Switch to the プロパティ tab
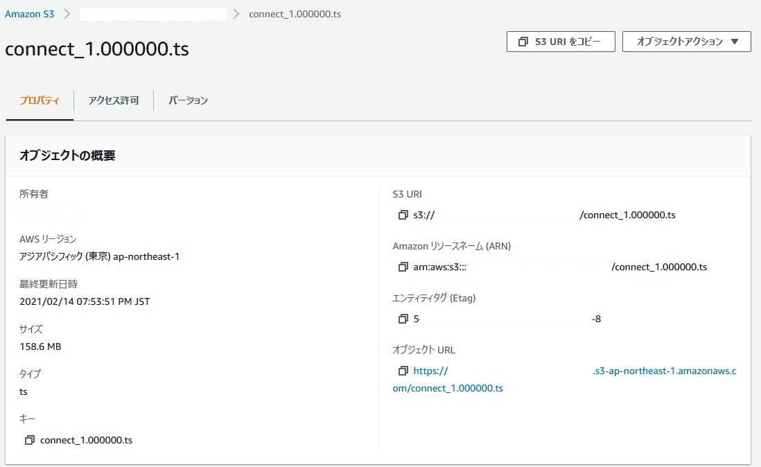 point(40,100)
